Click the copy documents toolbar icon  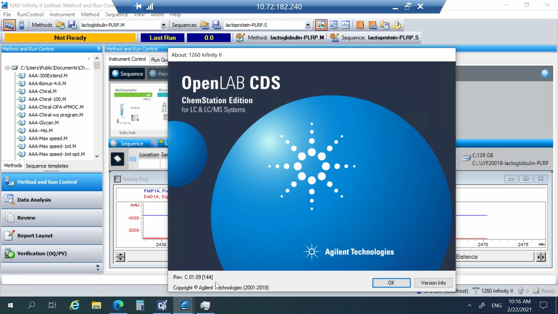click(x=385, y=25)
